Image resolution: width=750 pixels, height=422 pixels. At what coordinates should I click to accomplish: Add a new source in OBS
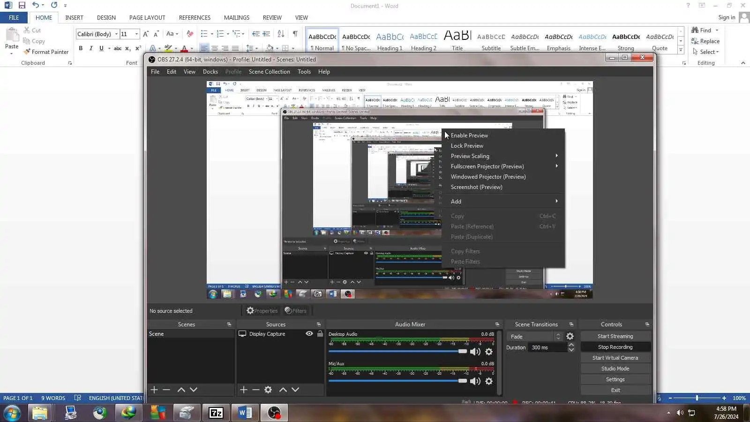coord(244,390)
